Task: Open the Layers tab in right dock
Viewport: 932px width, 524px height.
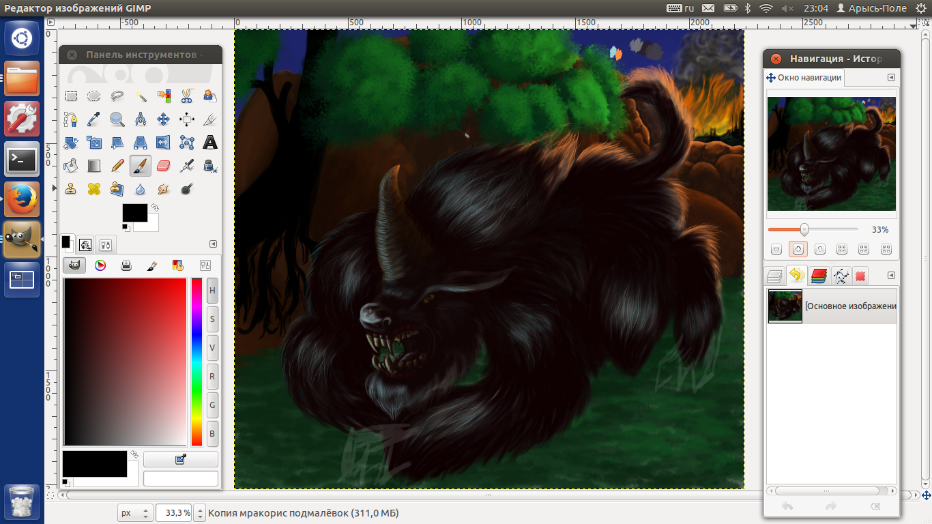Action: (774, 276)
